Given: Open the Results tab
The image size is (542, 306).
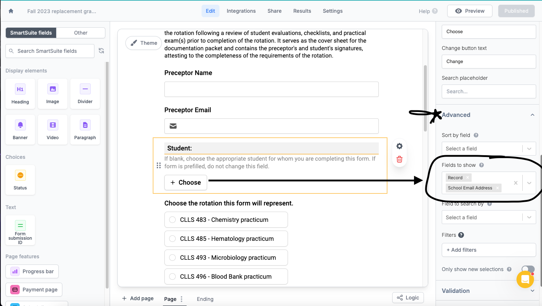Looking at the screenshot, I should 302,11.
